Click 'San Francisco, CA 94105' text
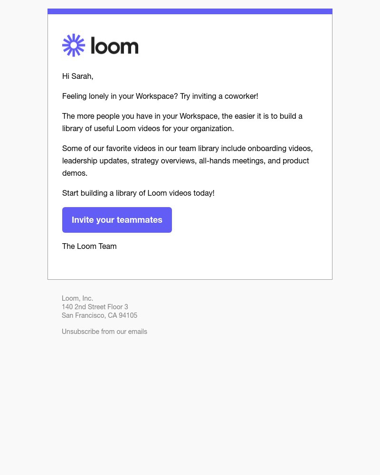380x475 pixels. [x=99, y=315]
